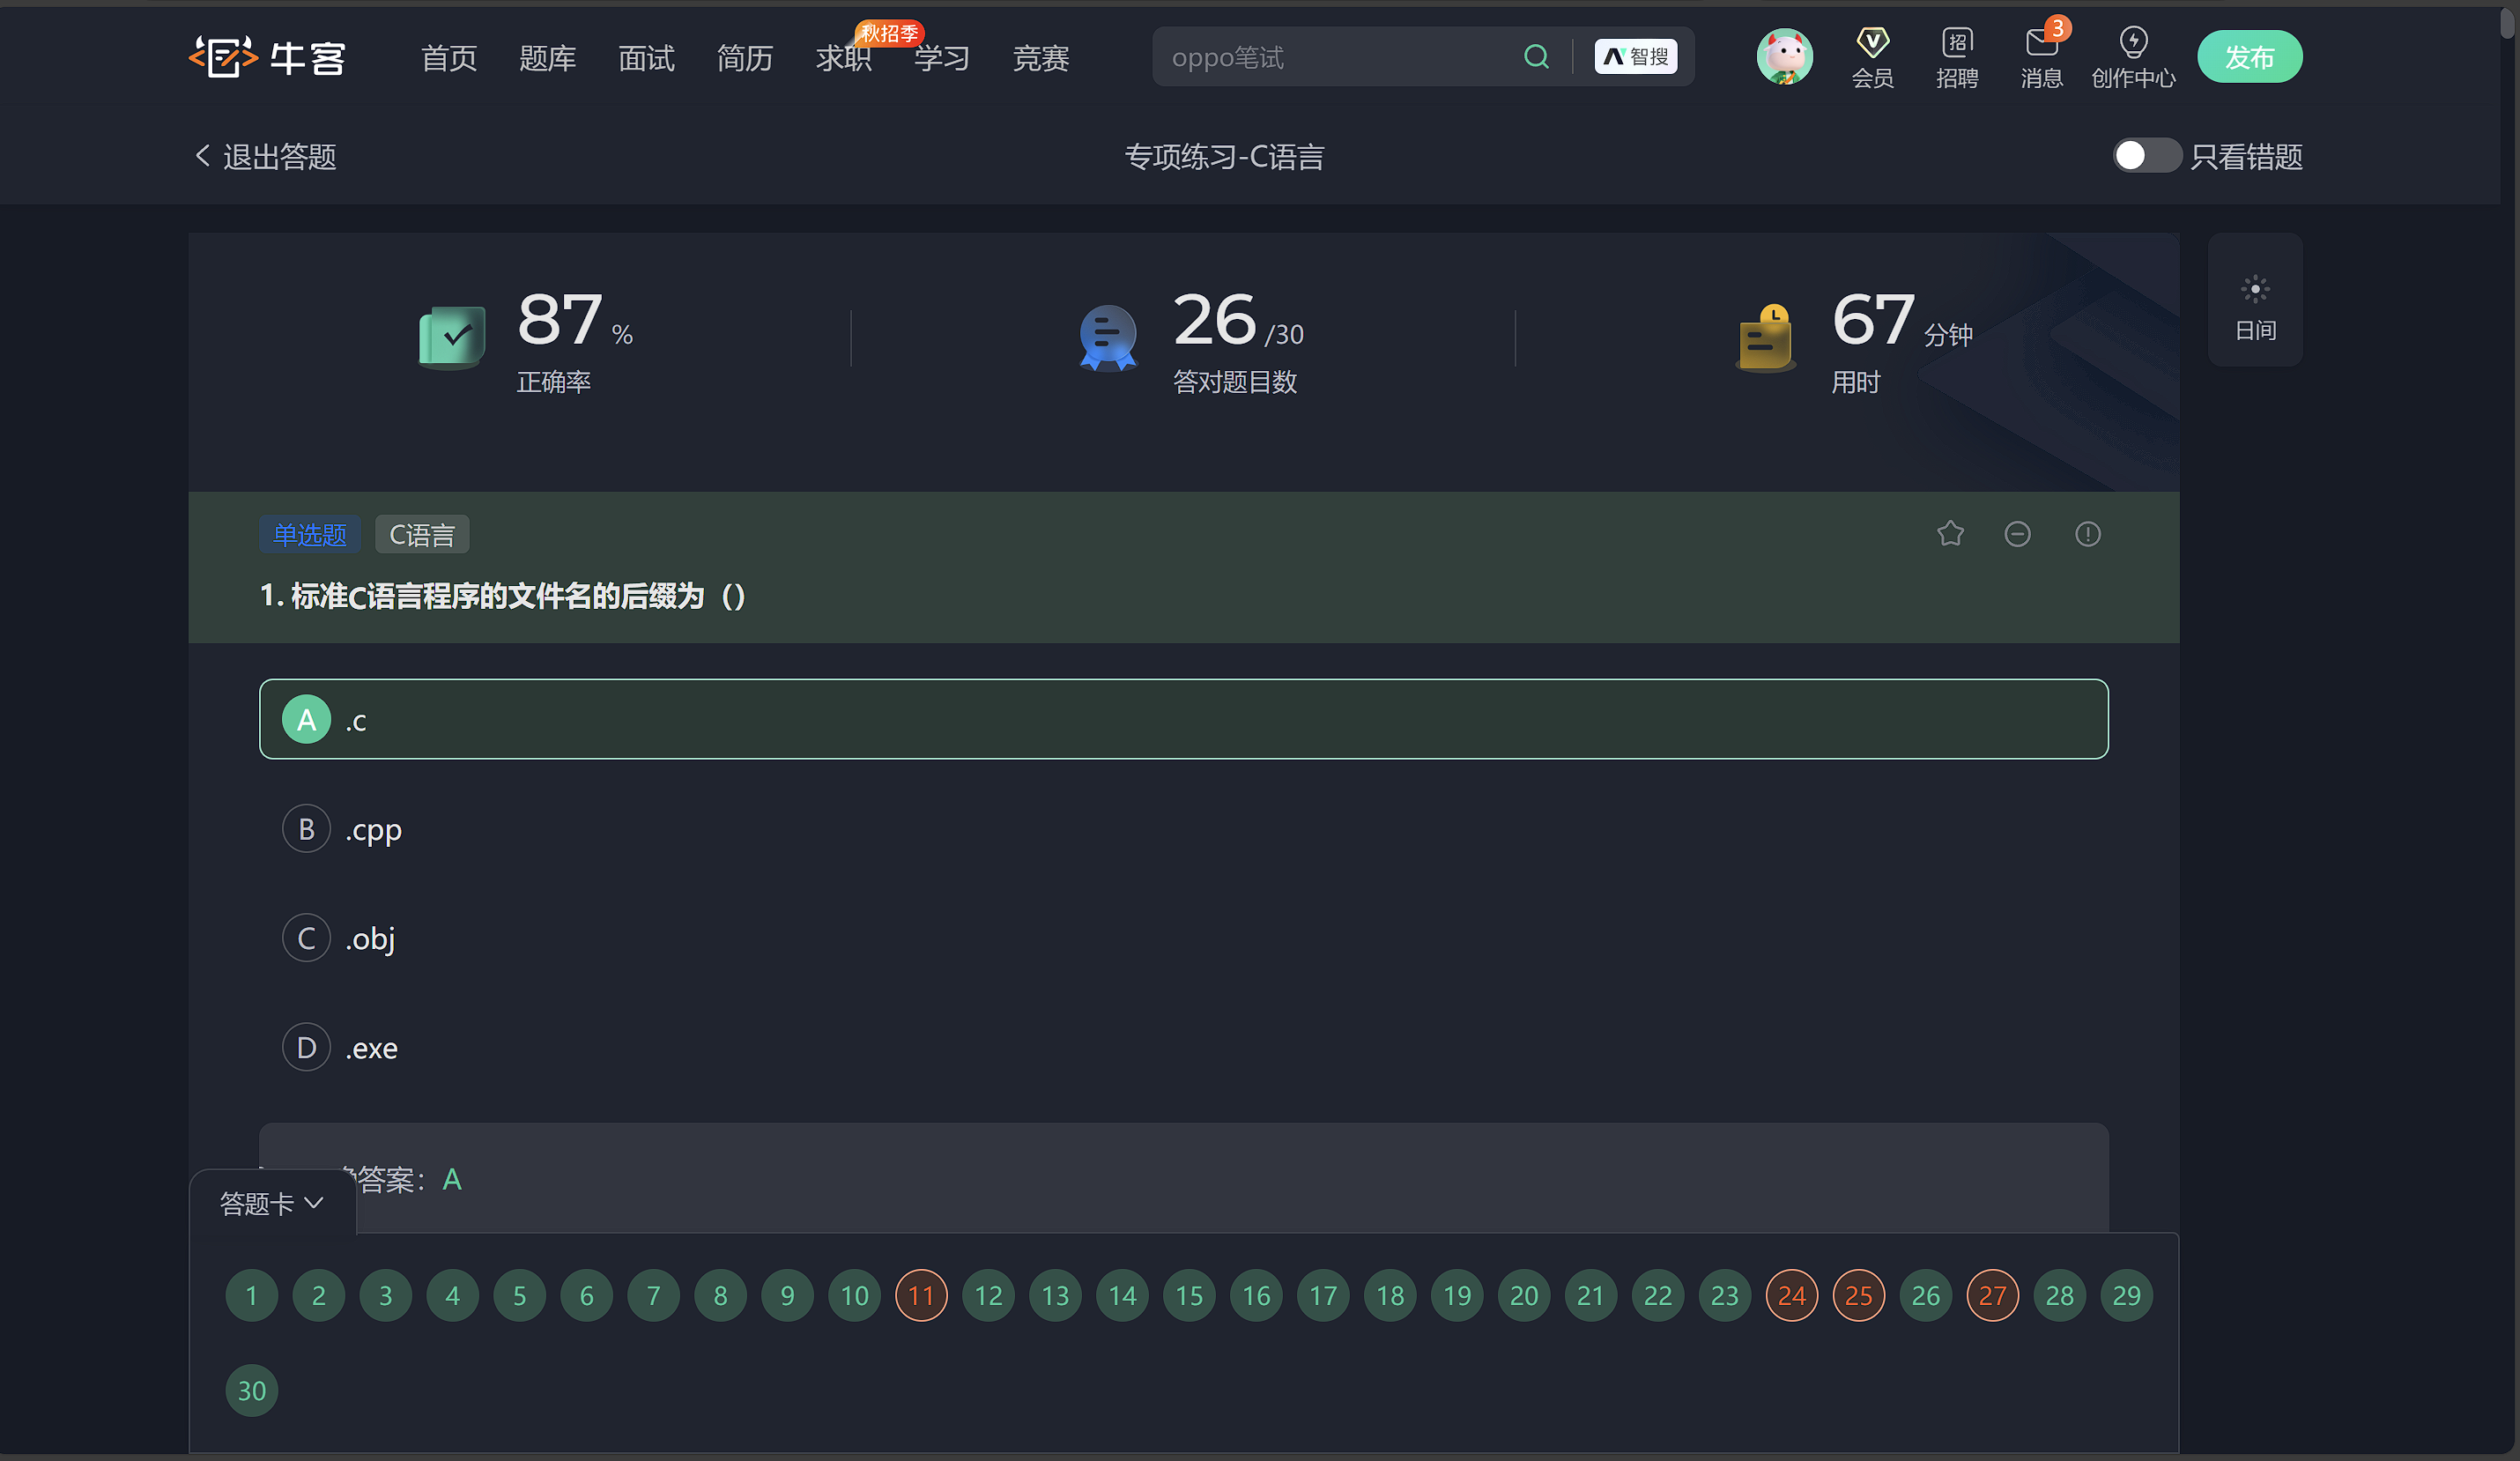Screen dimensions: 2520x1461
Task: Jump to wrong question 11
Action: point(920,1295)
